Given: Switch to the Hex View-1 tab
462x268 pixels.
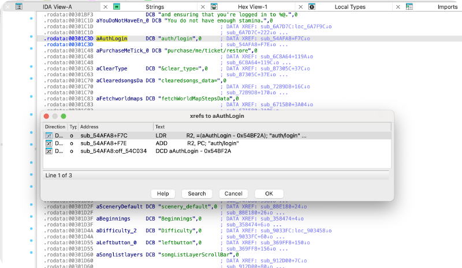Looking at the screenshot, I should coord(255,7).
